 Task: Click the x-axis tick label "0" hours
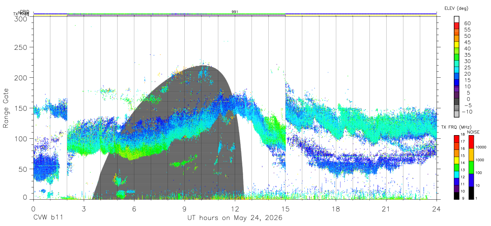[33, 209]
